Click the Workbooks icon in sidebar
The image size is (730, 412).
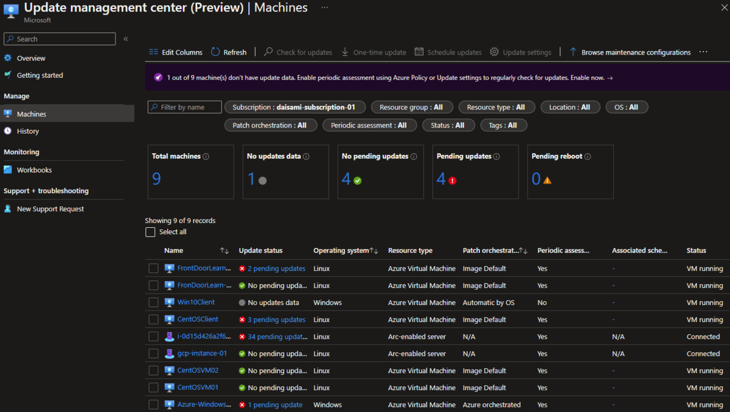tap(8, 170)
